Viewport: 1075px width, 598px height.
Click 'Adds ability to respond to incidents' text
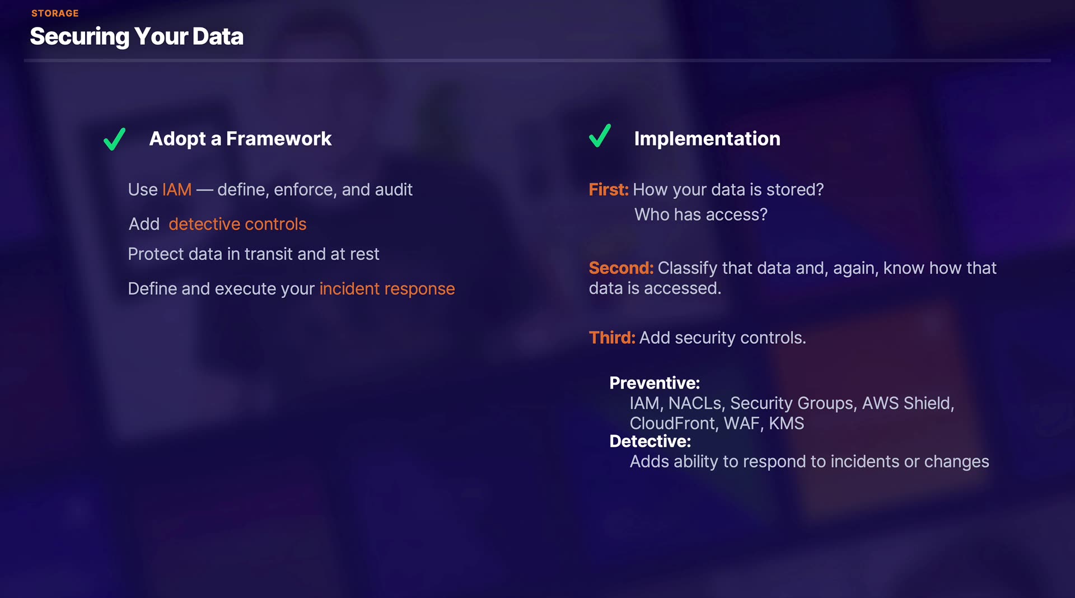click(809, 461)
